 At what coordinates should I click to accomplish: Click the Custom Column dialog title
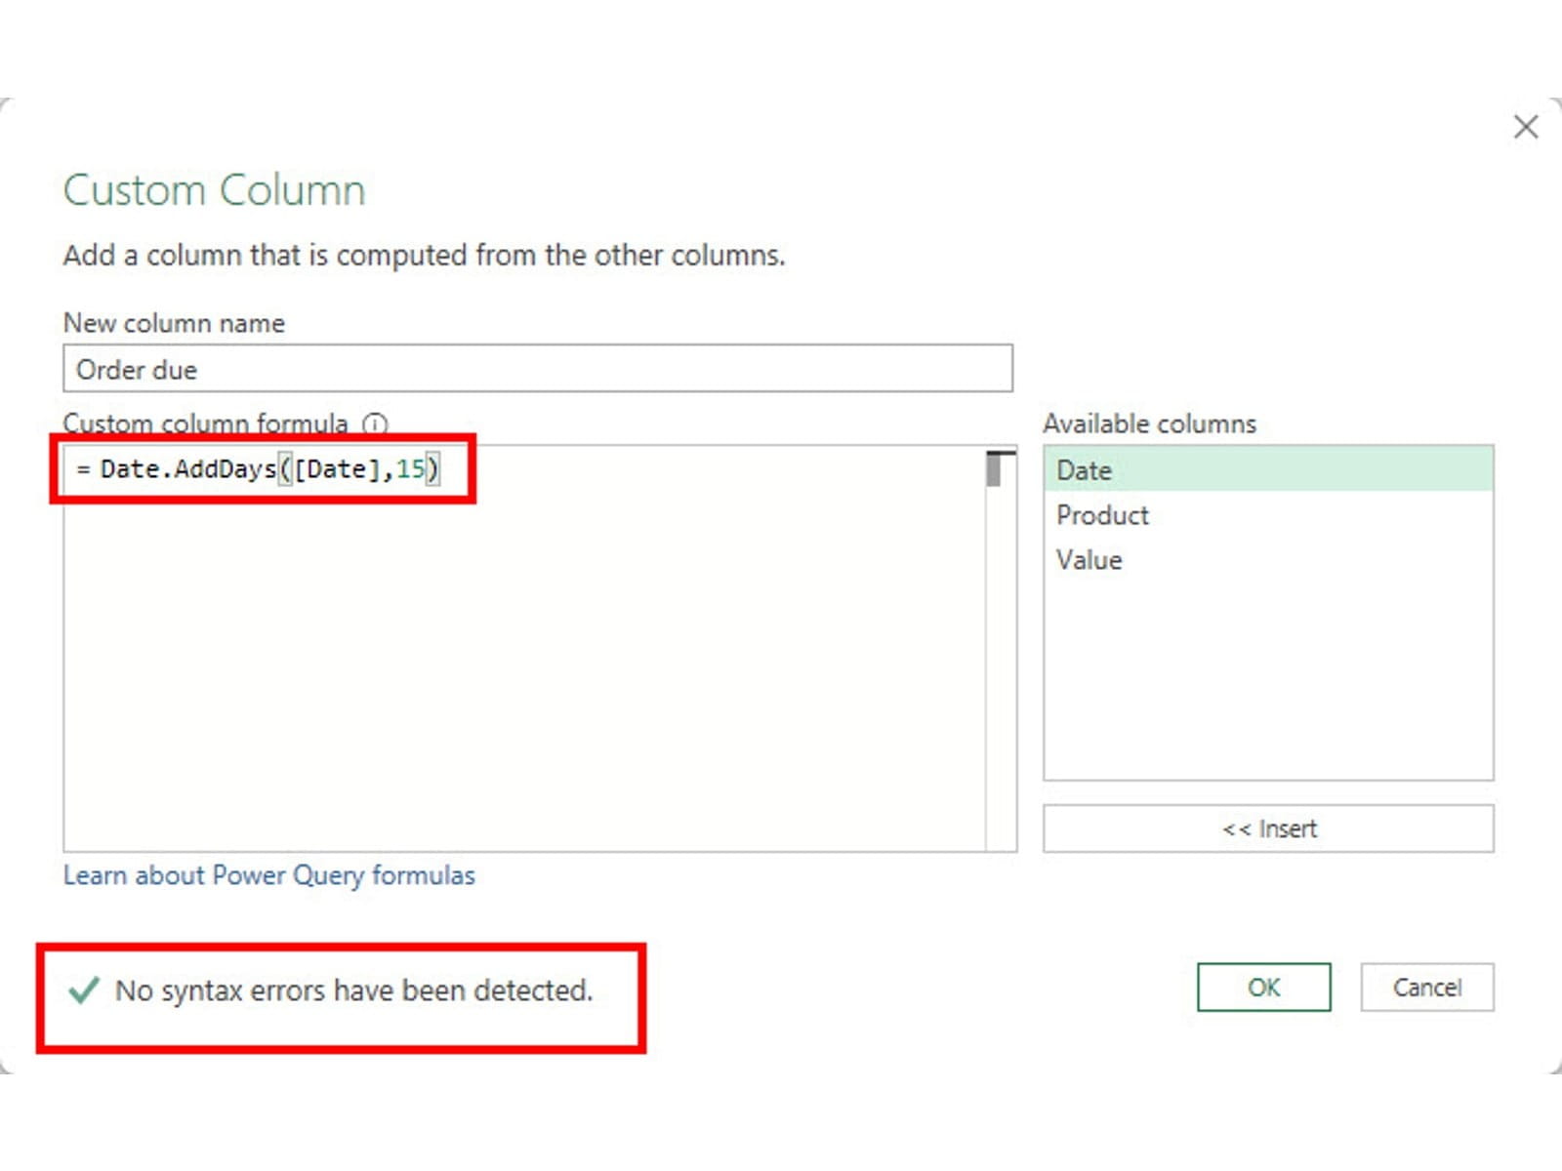click(x=214, y=190)
